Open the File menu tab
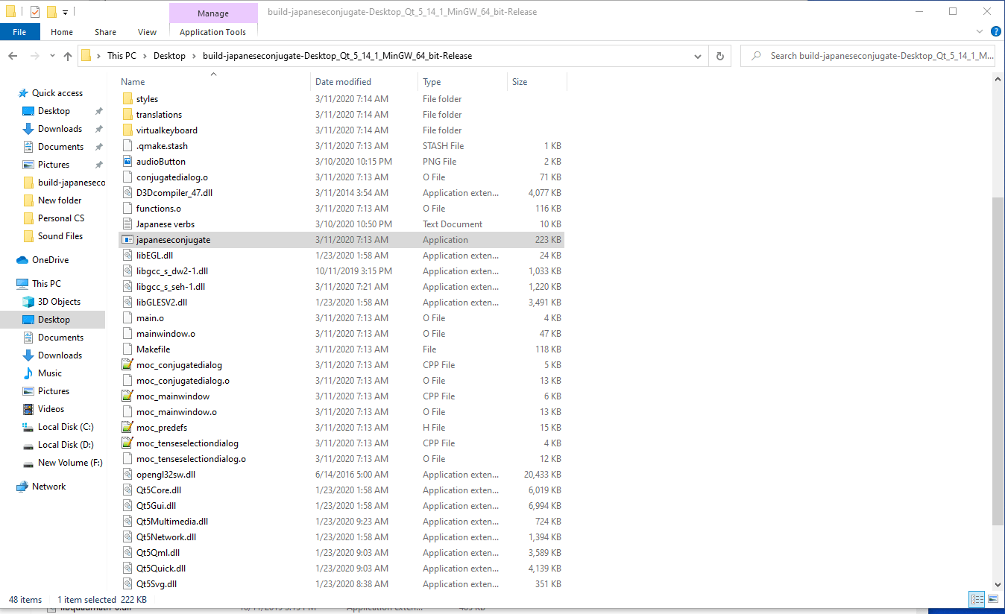 [19, 32]
